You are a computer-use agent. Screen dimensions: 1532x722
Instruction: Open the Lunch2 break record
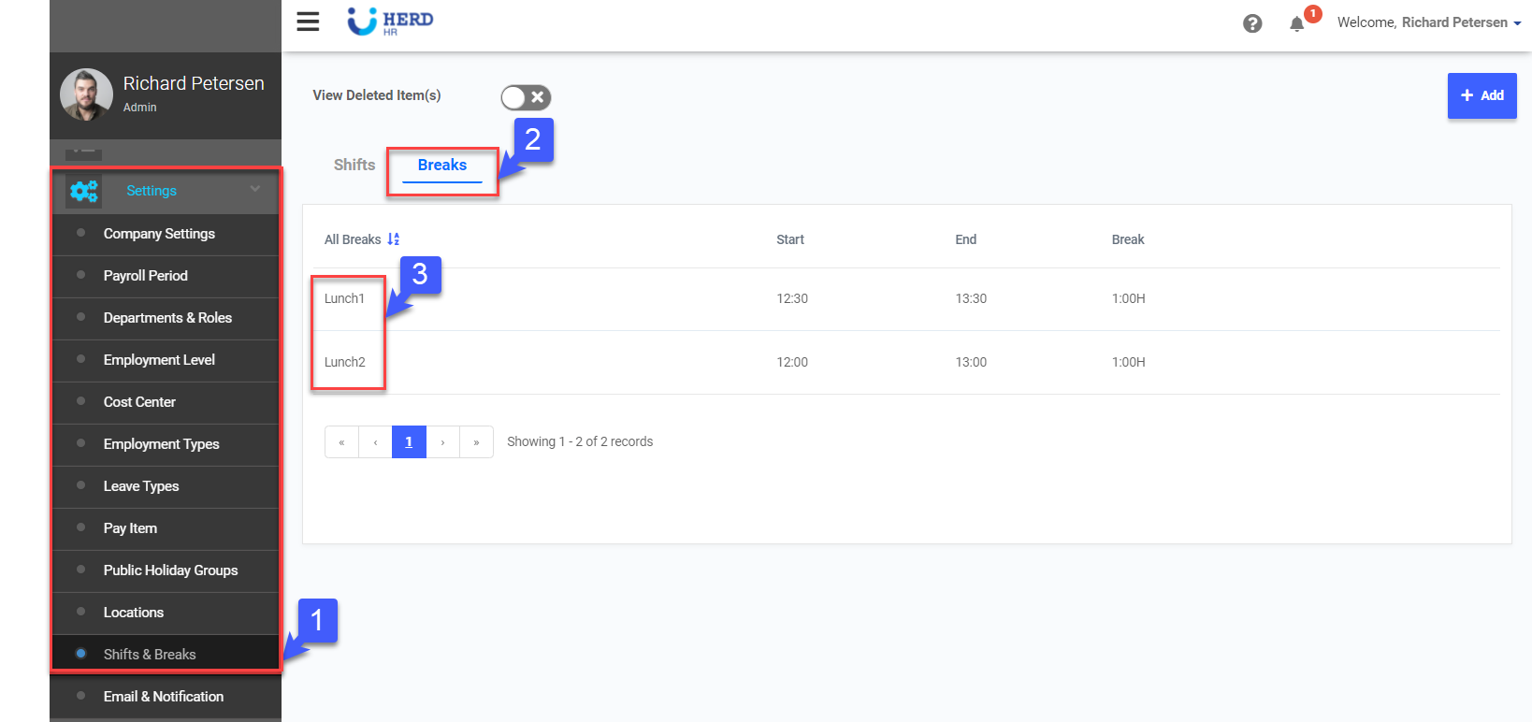click(345, 362)
